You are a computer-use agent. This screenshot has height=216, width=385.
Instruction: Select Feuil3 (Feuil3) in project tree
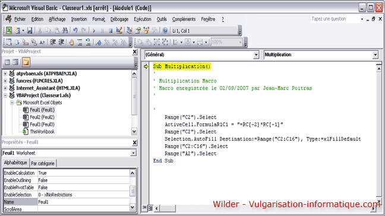point(42,124)
